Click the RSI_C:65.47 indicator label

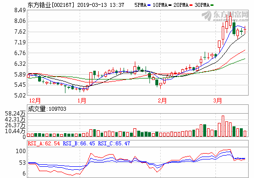click(114, 143)
